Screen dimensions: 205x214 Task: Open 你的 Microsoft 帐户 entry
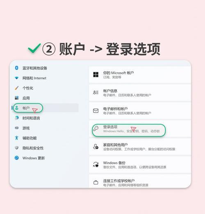(140, 75)
